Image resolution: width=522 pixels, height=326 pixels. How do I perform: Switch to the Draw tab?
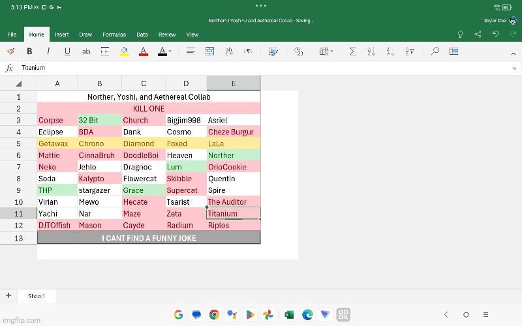point(85,35)
